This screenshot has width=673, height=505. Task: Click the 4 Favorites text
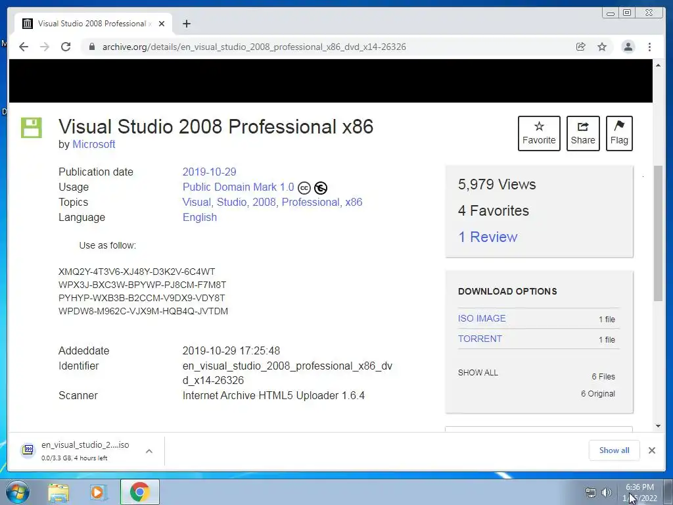(x=494, y=211)
